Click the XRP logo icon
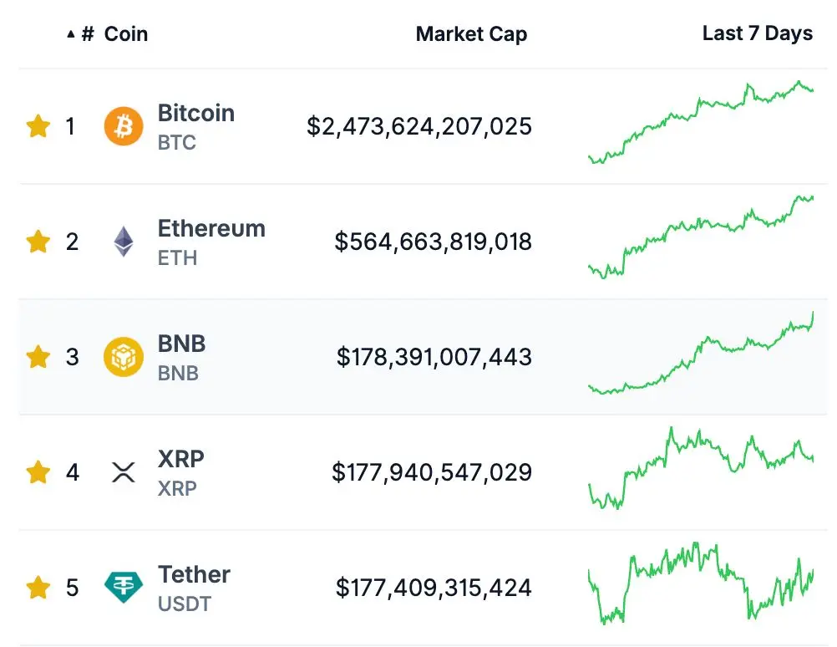This screenshot has width=837, height=647. tap(124, 472)
